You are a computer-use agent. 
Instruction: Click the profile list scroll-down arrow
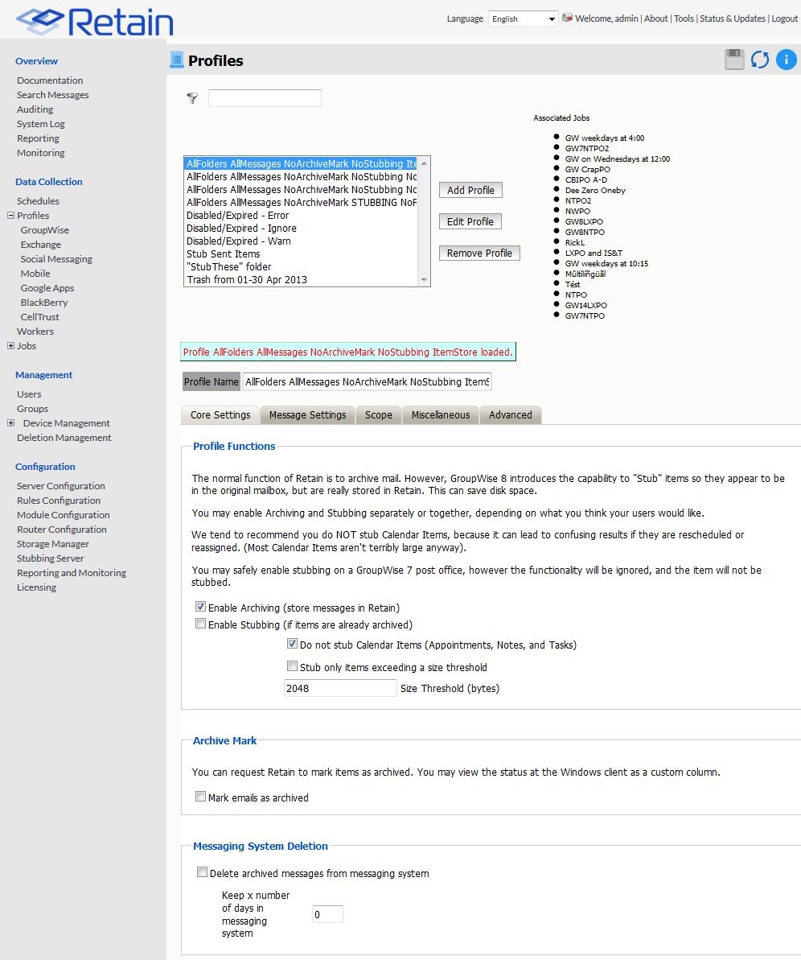(x=424, y=280)
